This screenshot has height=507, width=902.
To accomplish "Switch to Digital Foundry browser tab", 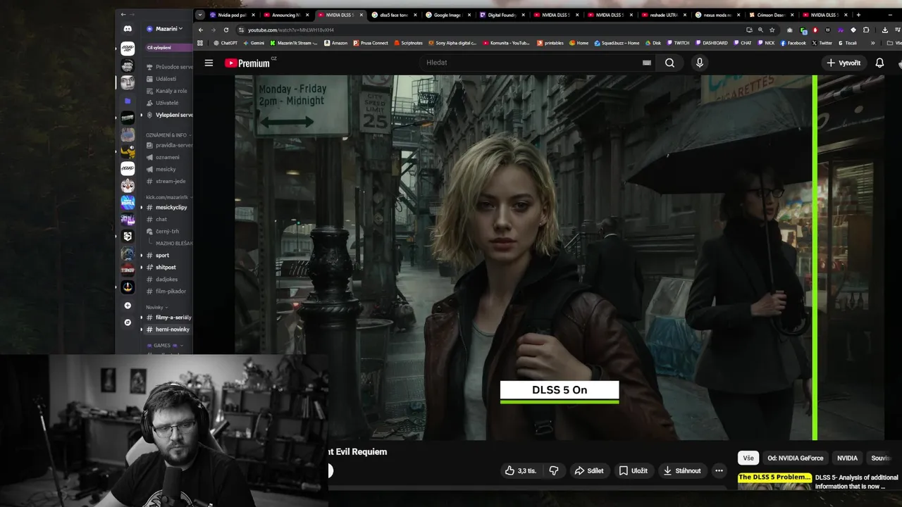I will pos(502,15).
